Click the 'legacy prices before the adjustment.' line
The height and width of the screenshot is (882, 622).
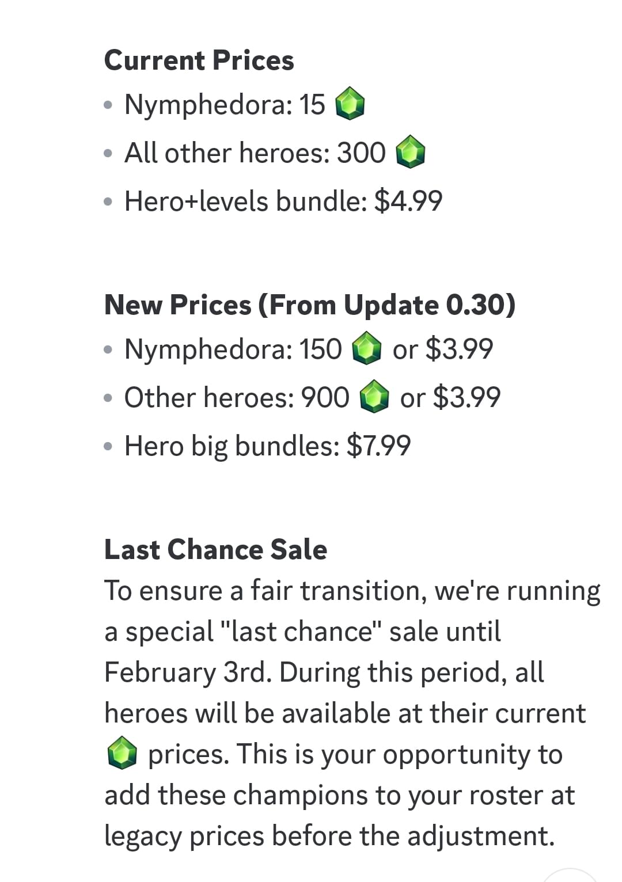click(329, 836)
